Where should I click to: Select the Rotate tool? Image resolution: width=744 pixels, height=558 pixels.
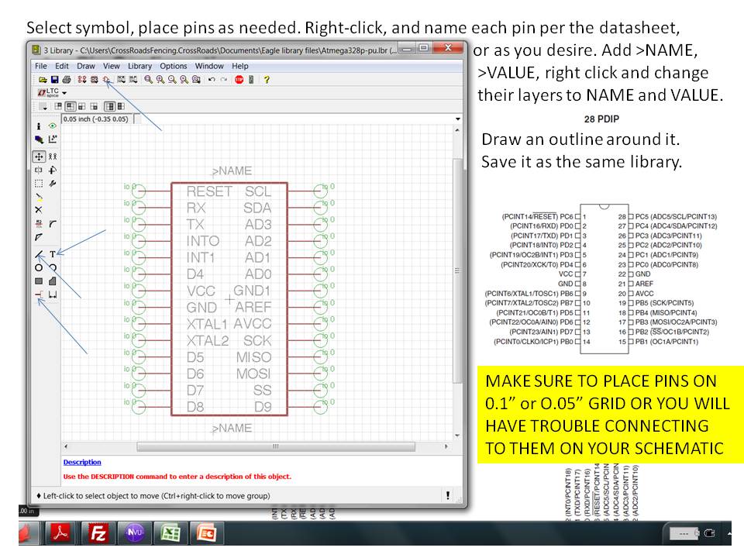click(52, 170)
